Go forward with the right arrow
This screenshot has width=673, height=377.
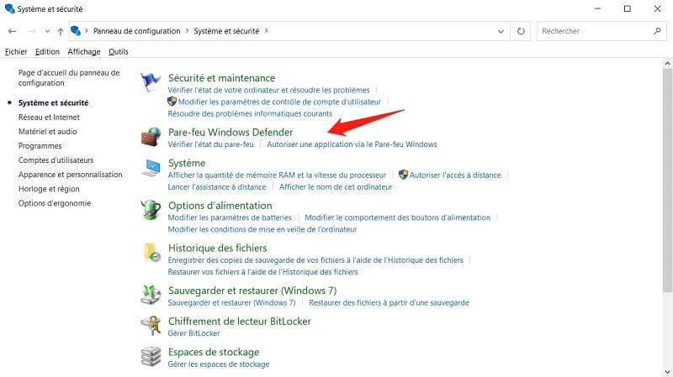tap(31, 31)
